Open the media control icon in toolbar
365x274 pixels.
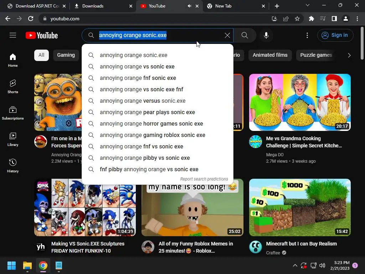(x=323, y=19)
